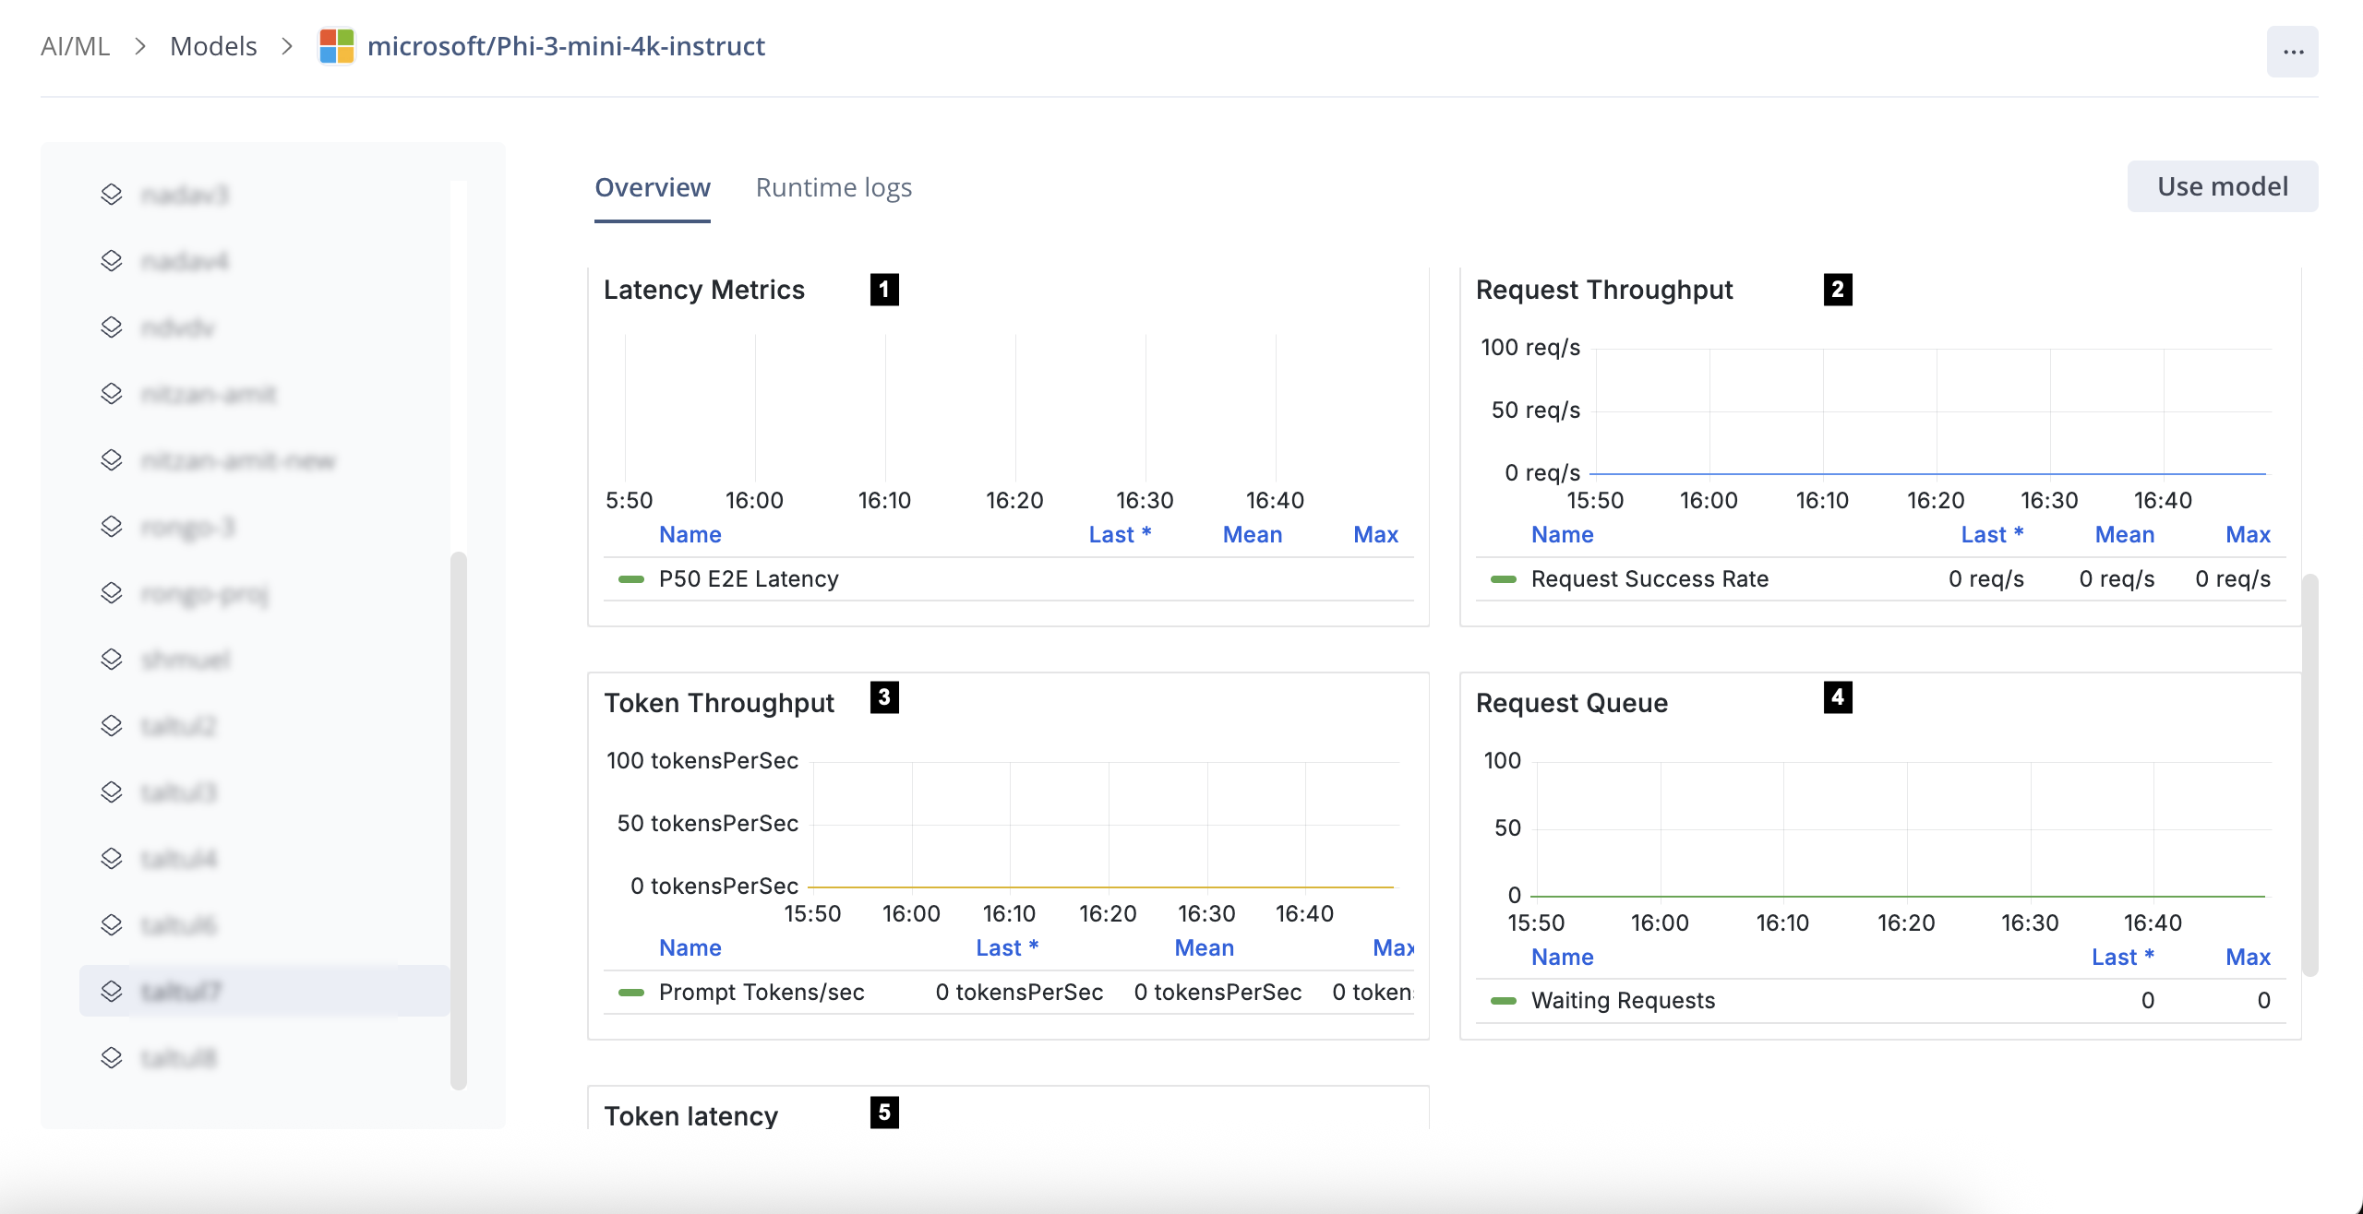Image resolution: width=2363 pixels, height=1214 pixels.
Task: Click the Microsoft logo in the breadcrumb
Action: [336, 47]
